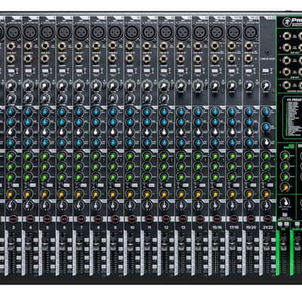Viewport: 302px width, 302px height.
Task: Mute channel 17/18 with its red button
Action: point(233,219)
